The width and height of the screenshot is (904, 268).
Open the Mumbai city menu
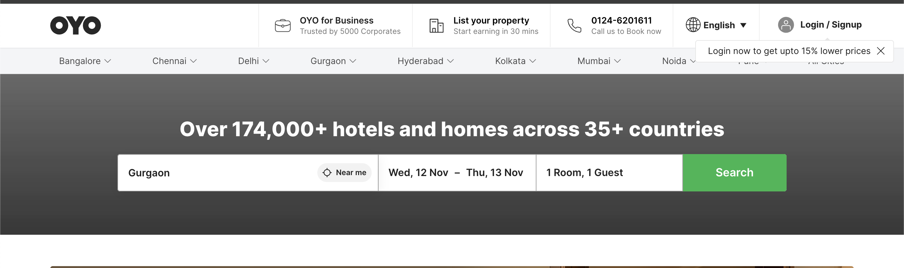[599, 61]
